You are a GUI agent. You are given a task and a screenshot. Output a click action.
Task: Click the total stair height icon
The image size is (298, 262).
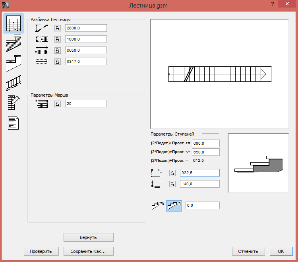click(42, 28)
